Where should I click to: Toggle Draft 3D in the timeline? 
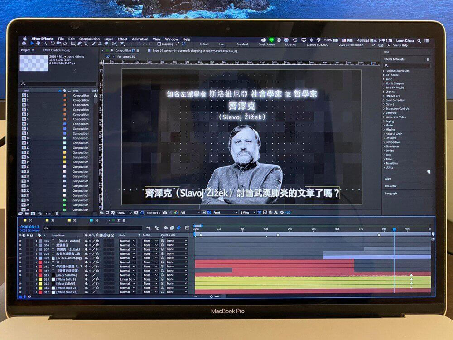tap(157, 228)
